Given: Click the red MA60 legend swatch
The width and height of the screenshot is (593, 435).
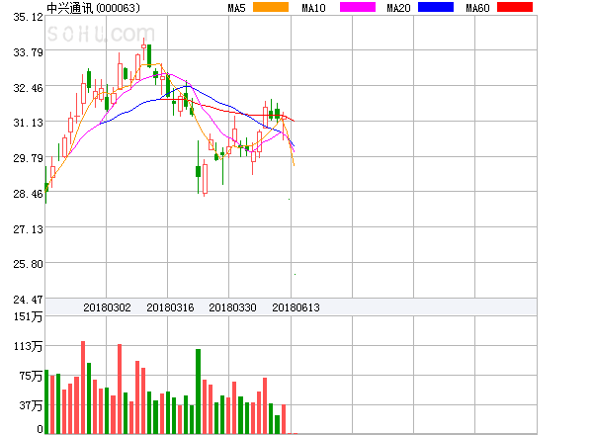Looking at the screenshot, I should (515, 7).
